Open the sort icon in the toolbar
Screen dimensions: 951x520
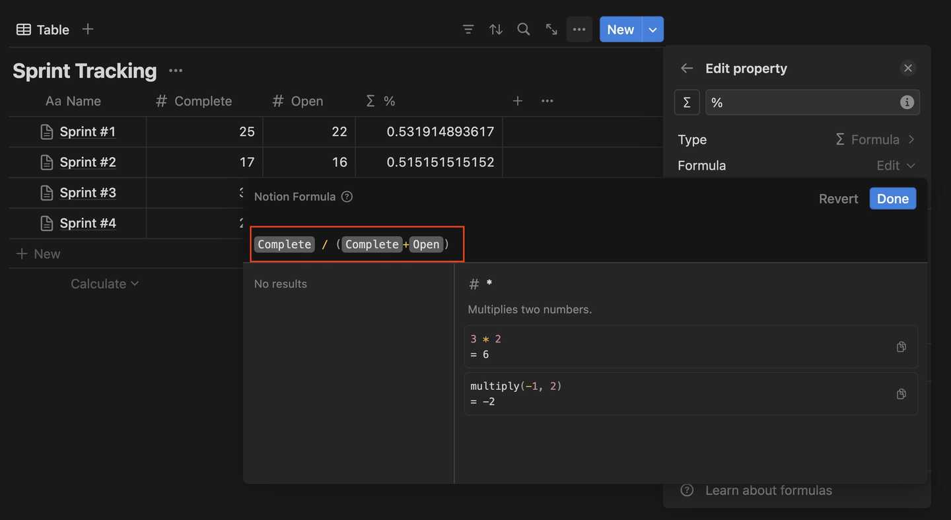coord(496,29)
